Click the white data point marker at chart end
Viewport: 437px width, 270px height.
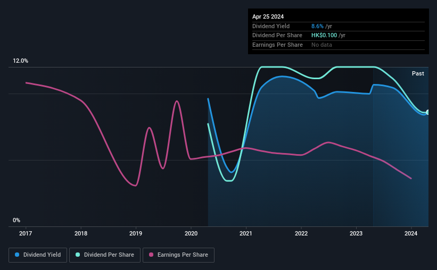(x=427, y=112)
